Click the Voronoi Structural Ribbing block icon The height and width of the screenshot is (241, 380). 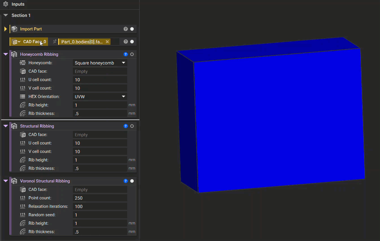click(x=14, y=181)
